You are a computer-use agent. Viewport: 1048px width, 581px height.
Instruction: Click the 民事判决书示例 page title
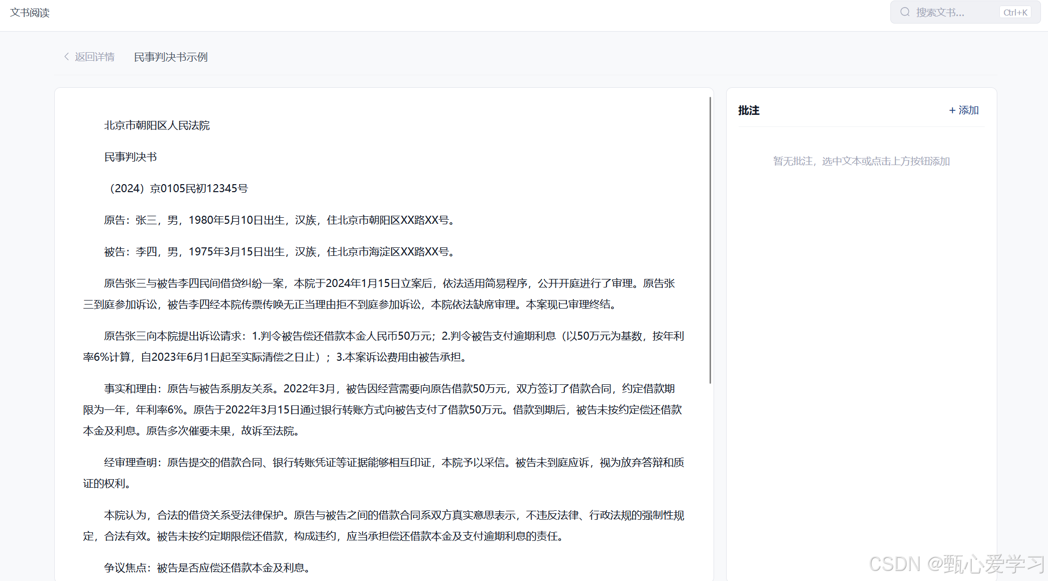pyautogui.click(x=171, y=57)
